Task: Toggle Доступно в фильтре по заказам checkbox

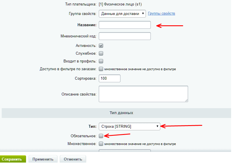Action: coord(101,69)
